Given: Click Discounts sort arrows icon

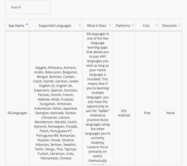Looking at the screenshot, I should pyautogui.click(x=179, y=25).
